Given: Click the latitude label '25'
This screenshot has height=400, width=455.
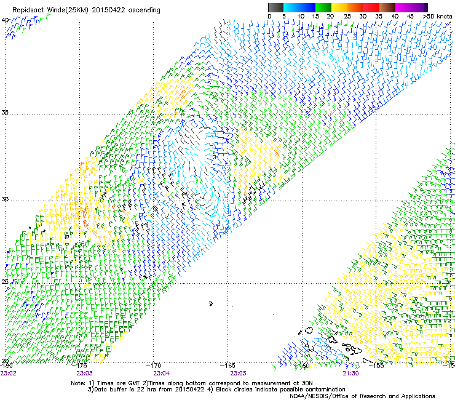Looking at the screenshot, I should tap(5, 281).
